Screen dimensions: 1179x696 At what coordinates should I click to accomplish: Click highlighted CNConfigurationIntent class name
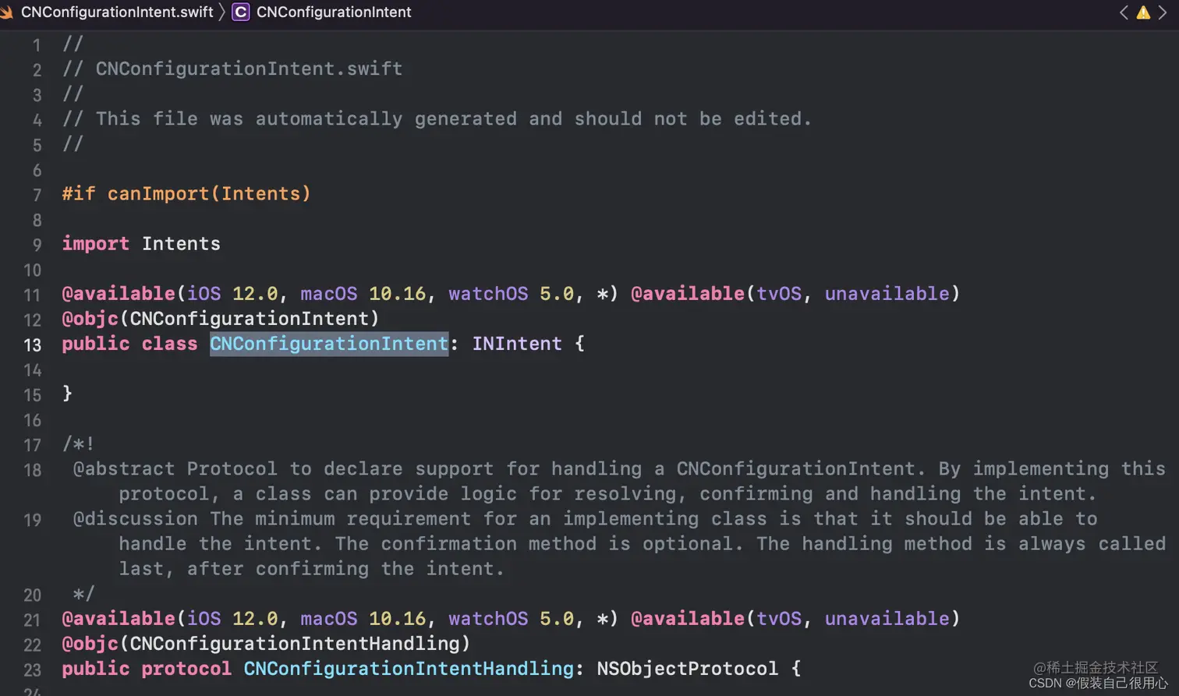point(329,344)
